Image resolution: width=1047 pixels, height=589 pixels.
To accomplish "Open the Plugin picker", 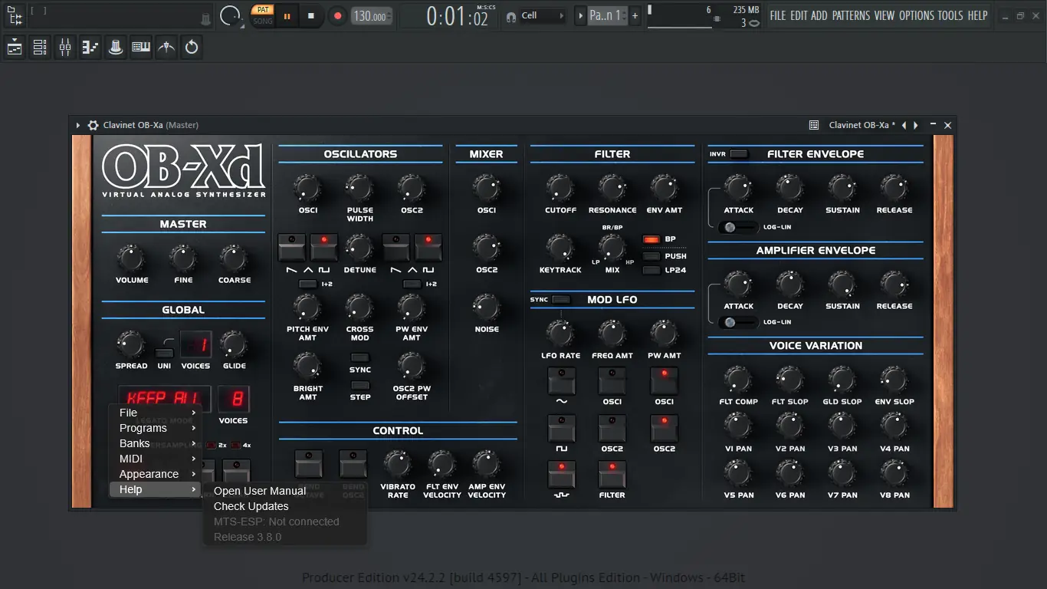I will click(x=115, y=47).
